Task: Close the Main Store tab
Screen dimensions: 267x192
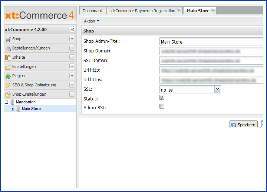Action: [x=213, y=10]
